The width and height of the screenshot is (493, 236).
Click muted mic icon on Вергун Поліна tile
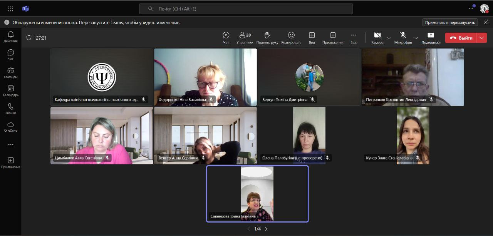coord(312,99)
